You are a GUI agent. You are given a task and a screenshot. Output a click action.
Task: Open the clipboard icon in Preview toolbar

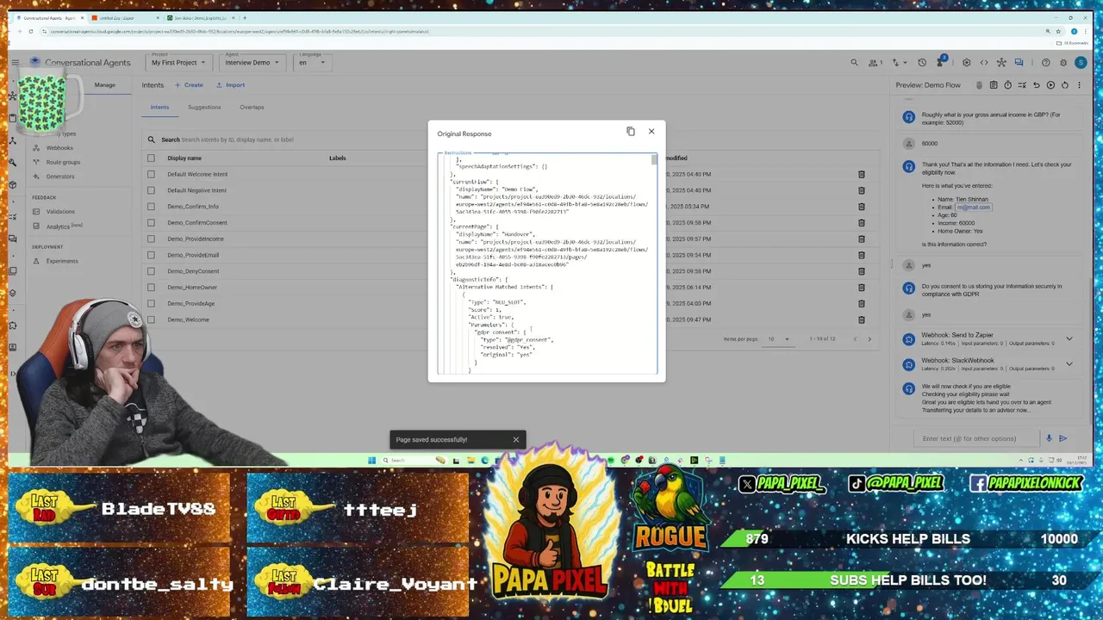point(994,85)
